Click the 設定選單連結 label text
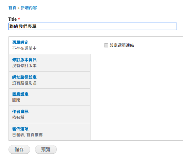 tap(122, 45)
